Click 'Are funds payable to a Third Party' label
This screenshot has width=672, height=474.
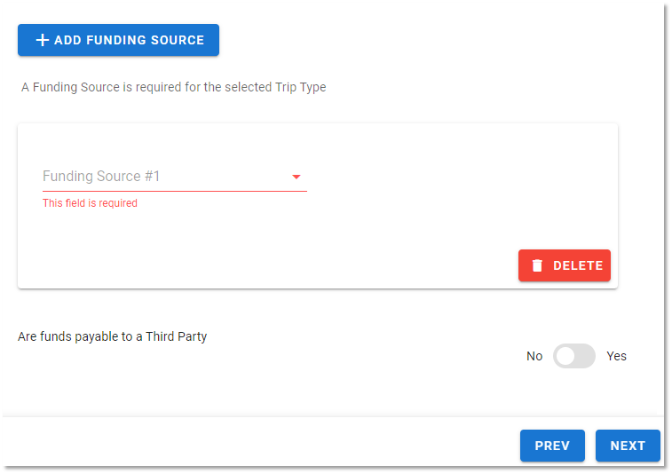(x=112, y=336)
